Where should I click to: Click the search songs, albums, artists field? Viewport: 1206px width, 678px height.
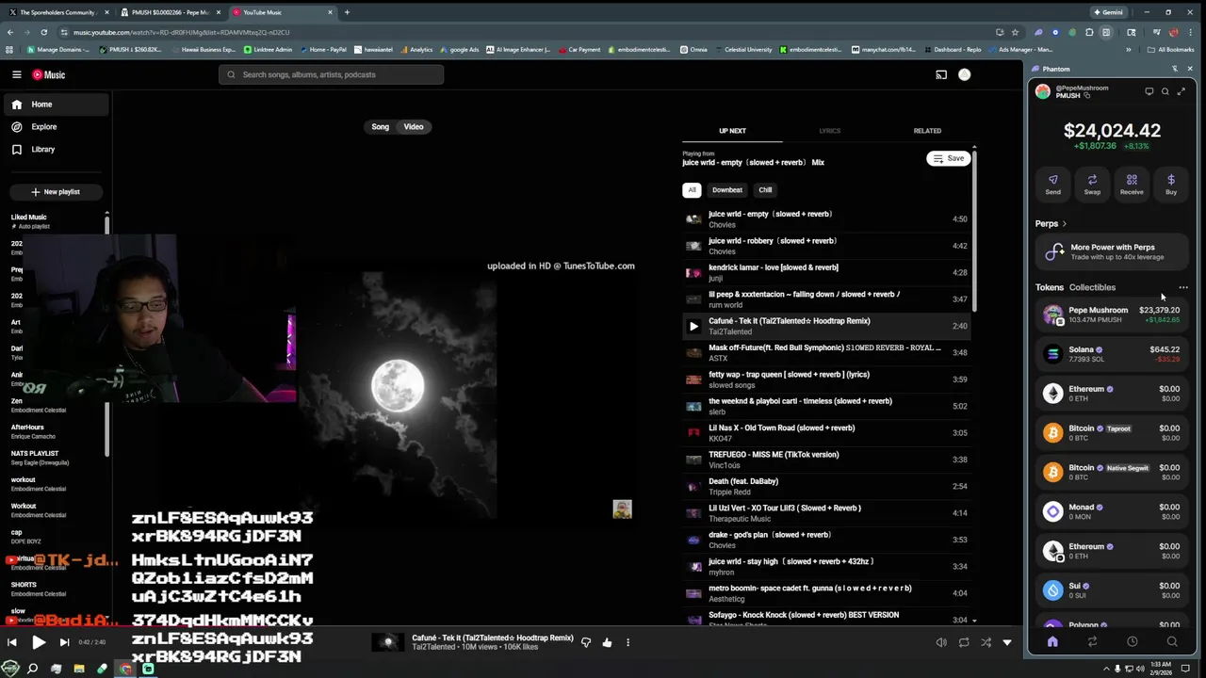point(331,74)
